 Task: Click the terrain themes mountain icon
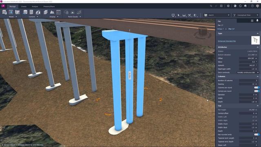(52, 12)
